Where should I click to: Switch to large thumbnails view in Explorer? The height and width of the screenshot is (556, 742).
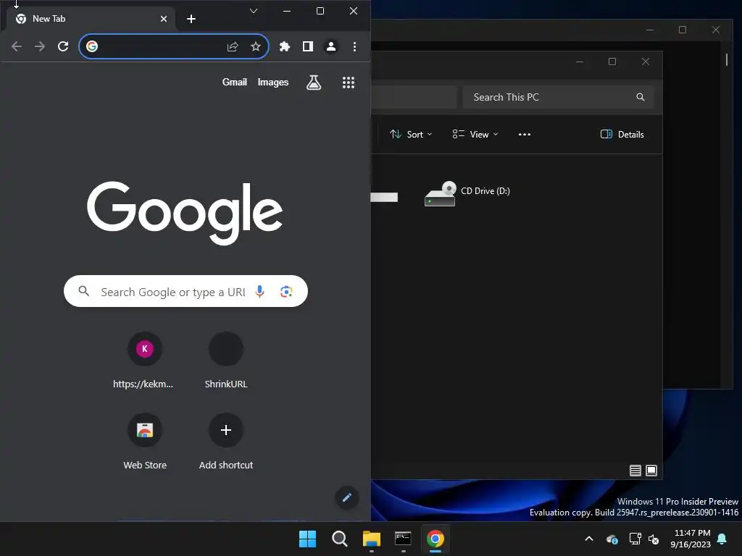651,471
